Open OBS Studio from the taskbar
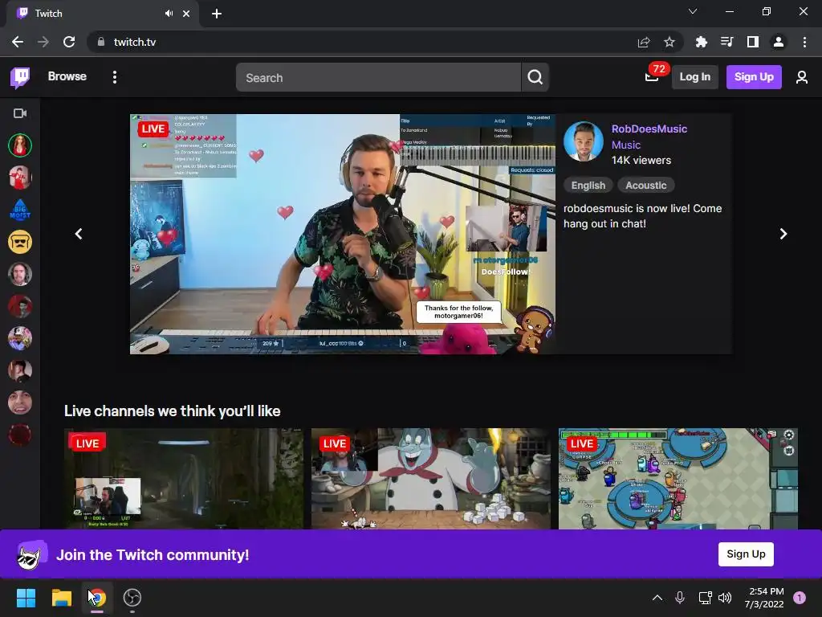Screen dimensions: 822x617 (x=132, y=598)
